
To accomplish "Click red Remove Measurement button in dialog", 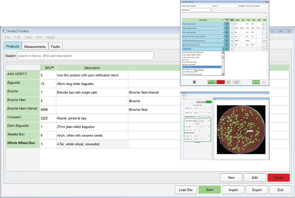I will (221, 82).
